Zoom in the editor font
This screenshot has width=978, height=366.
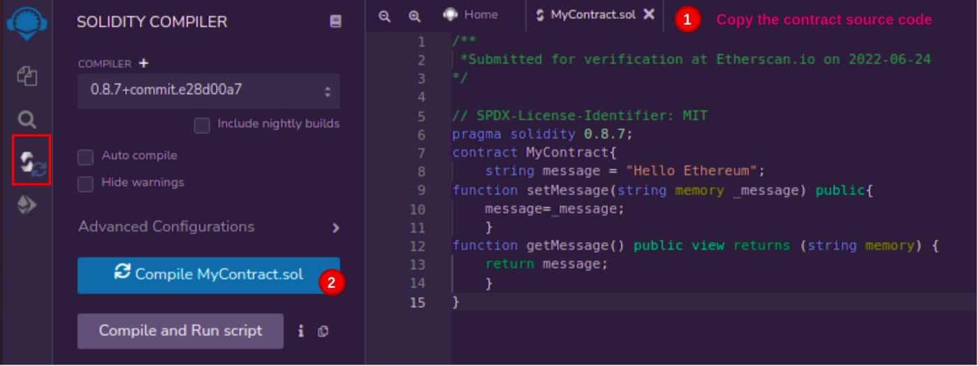pos(414,16)
